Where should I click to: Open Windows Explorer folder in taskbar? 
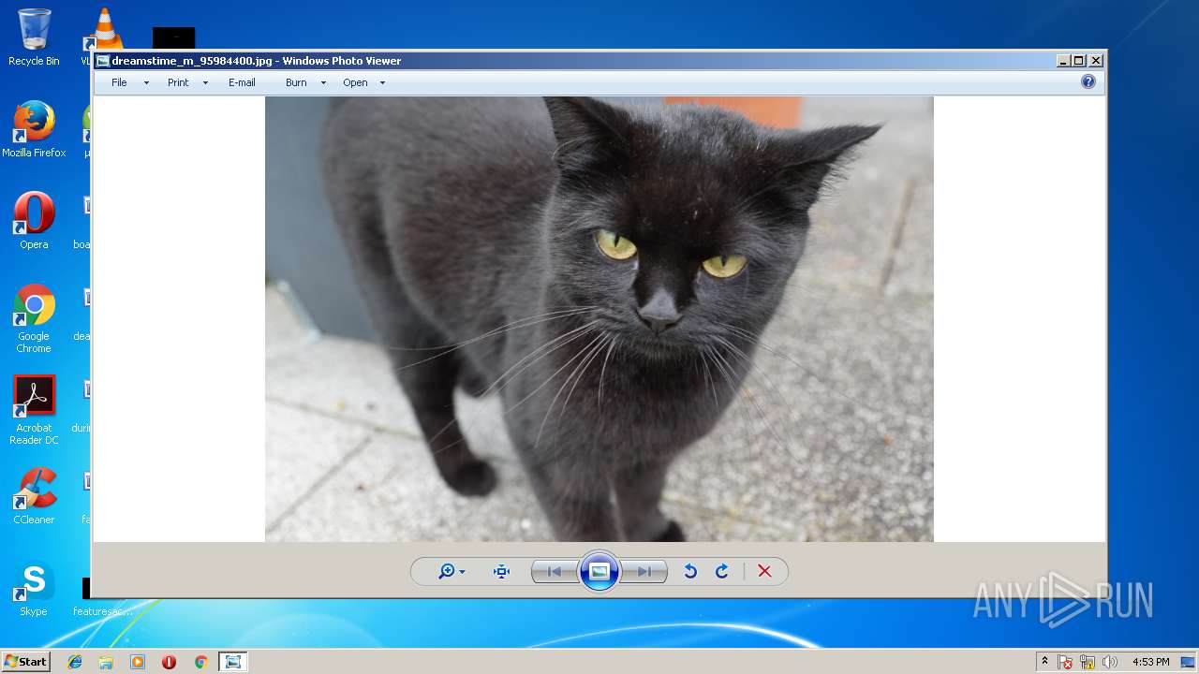click(x=106, y=662)
